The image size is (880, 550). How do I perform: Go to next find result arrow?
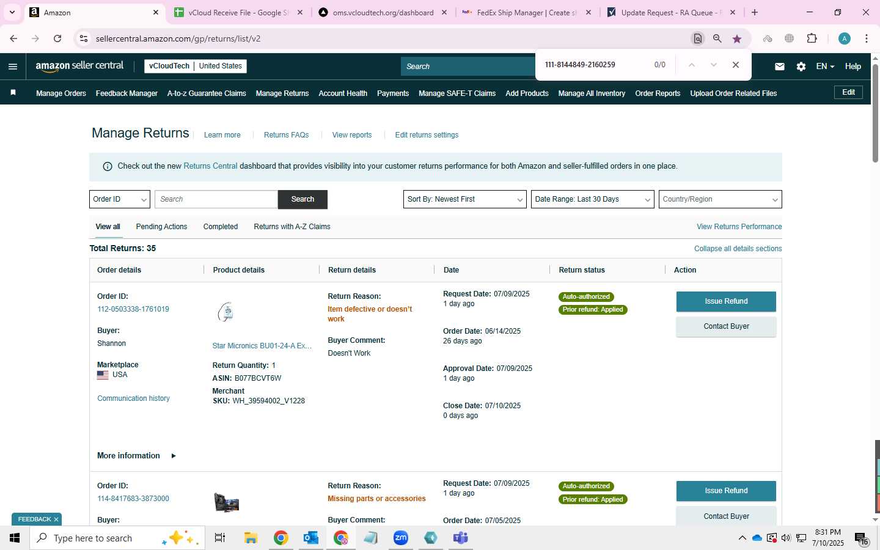713,65
